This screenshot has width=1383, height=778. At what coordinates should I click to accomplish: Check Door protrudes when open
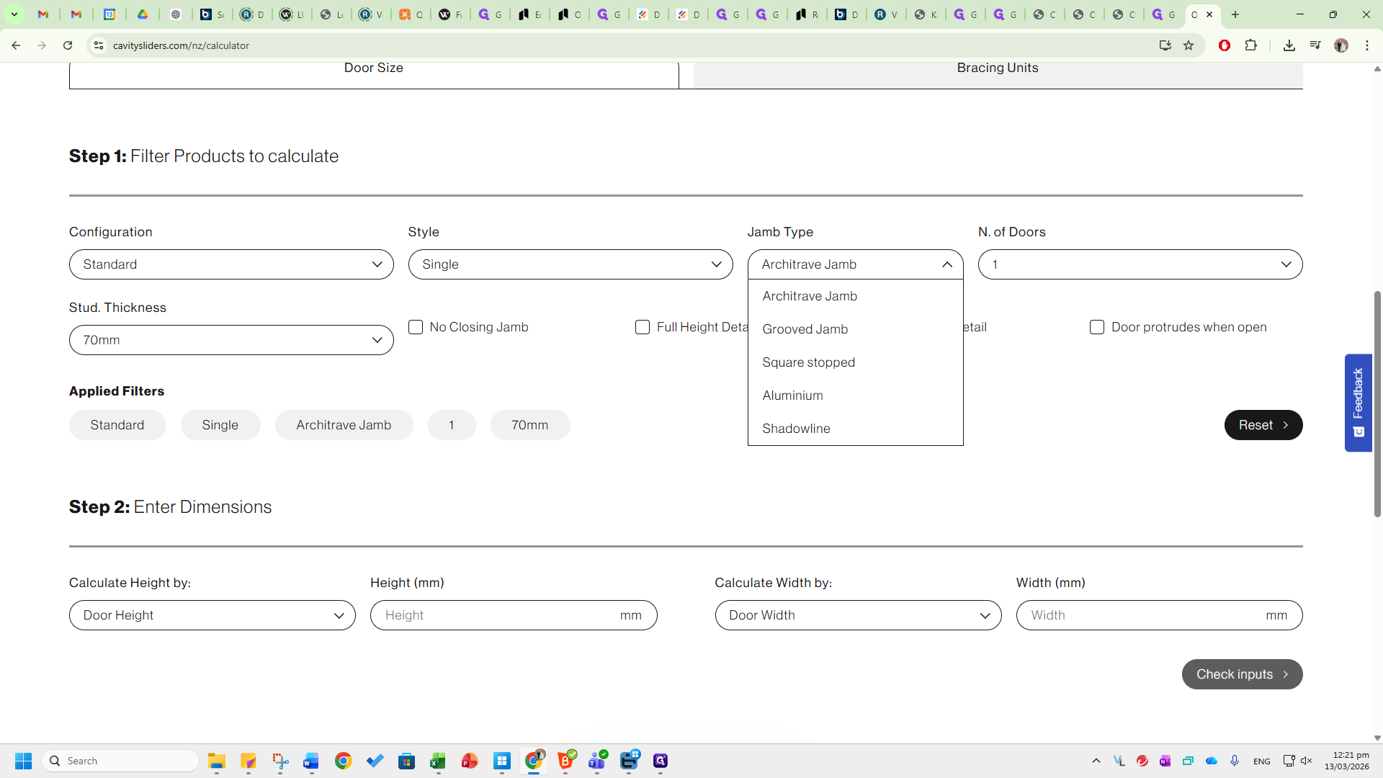click(x=1097, y=327)
